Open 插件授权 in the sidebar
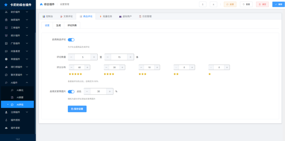This screenshot has height=141, width=285. [15, 120]
